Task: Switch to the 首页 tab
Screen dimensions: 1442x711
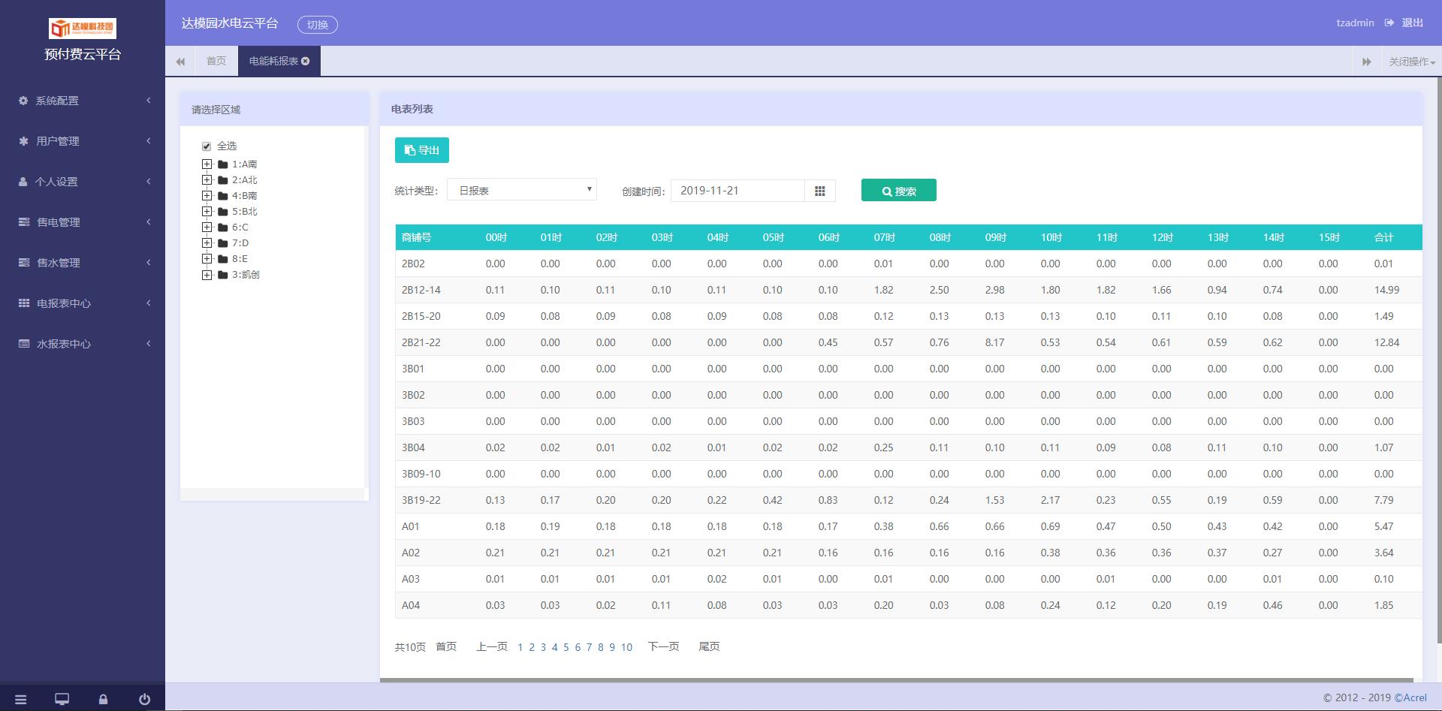Action: point(216,62)
